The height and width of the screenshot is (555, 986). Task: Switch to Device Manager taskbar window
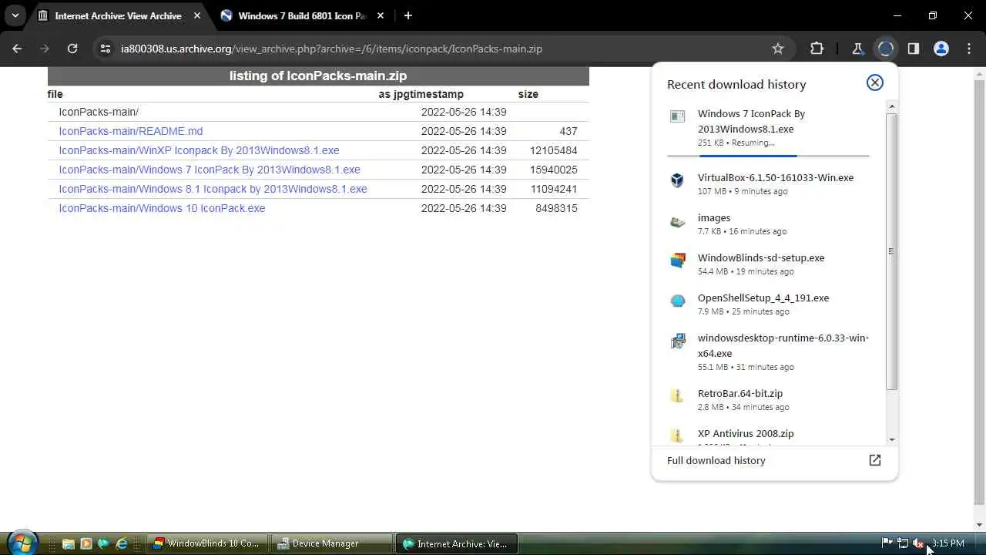click(x=334, y=543)
